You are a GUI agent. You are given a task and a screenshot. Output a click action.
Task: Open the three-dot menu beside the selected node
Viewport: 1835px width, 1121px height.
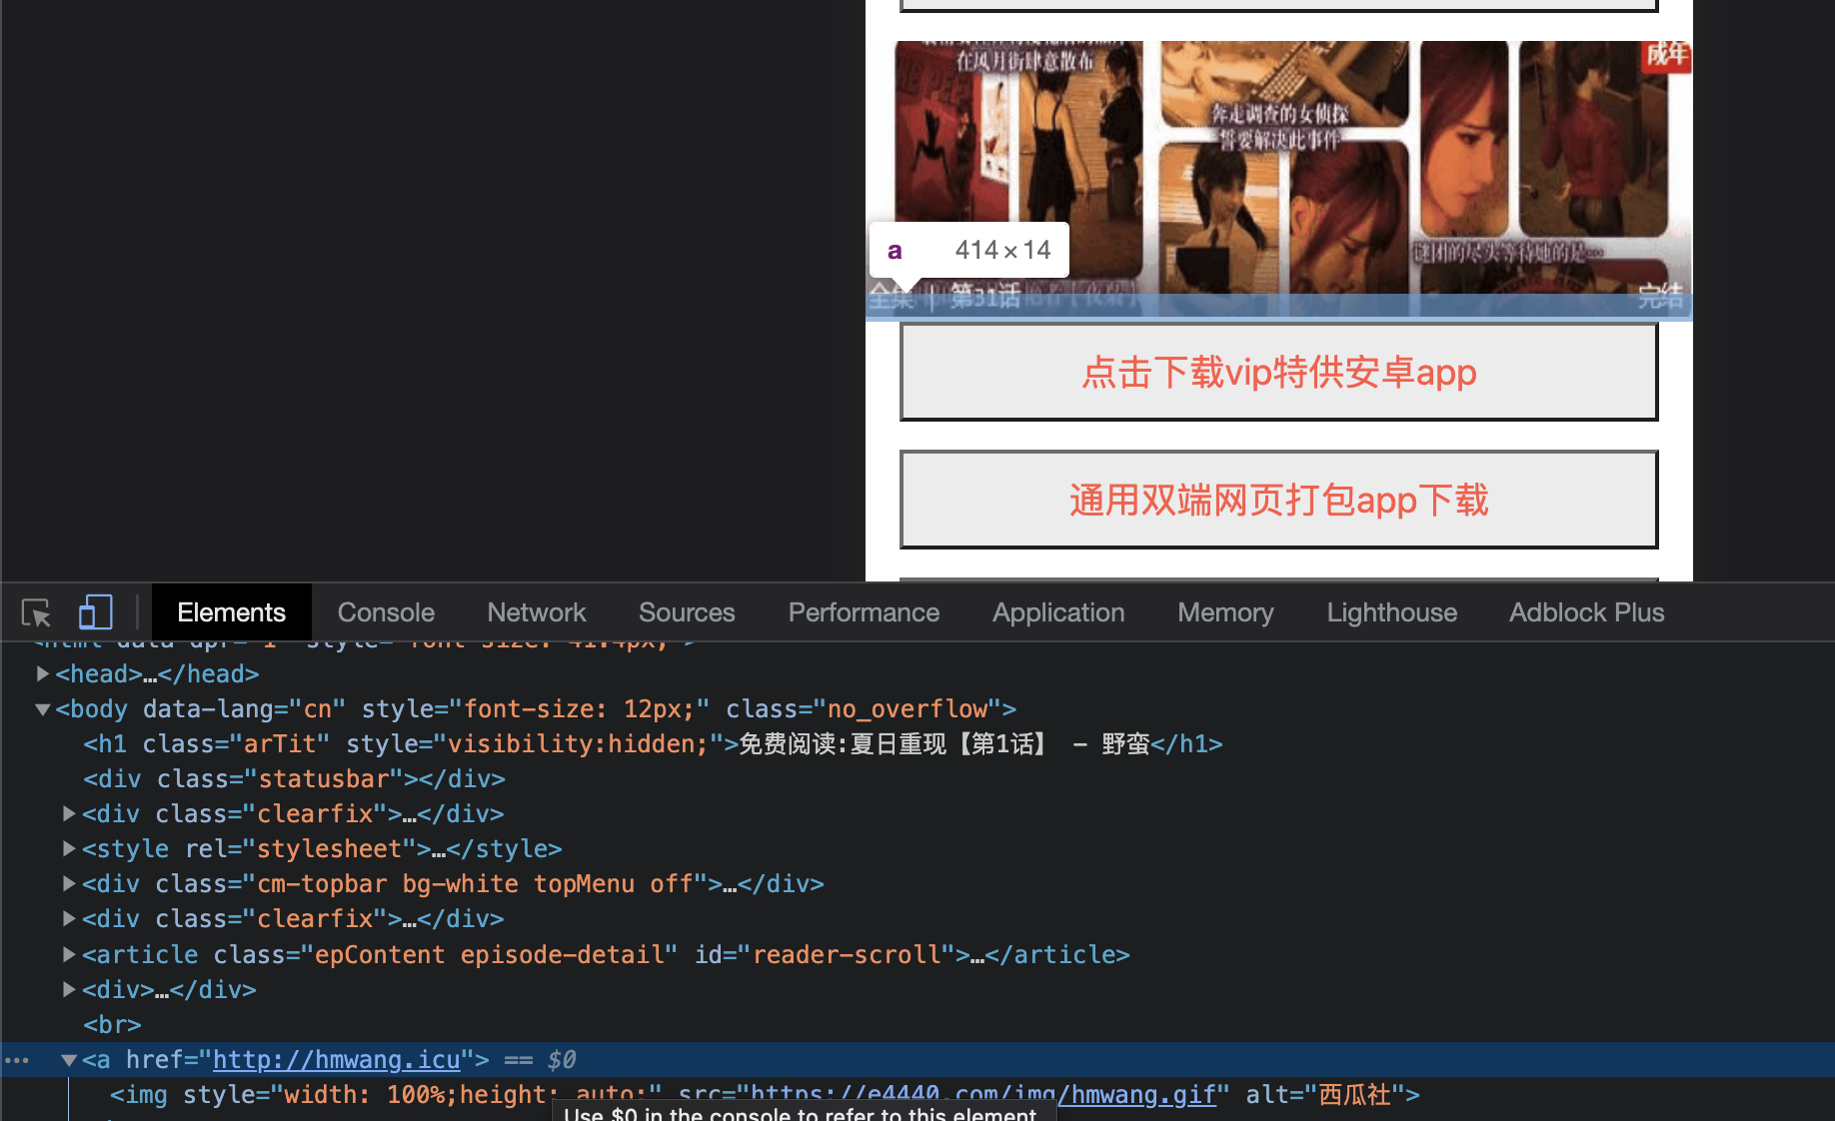[x=18, y=1059]
